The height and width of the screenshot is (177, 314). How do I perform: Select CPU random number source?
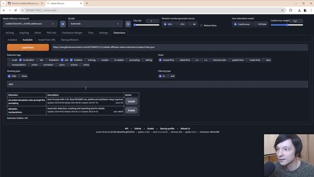(x=180, y=24)
